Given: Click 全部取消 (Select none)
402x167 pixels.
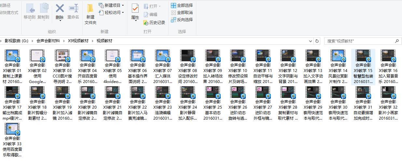Looking at the screenshot, I should coord(182,12).
